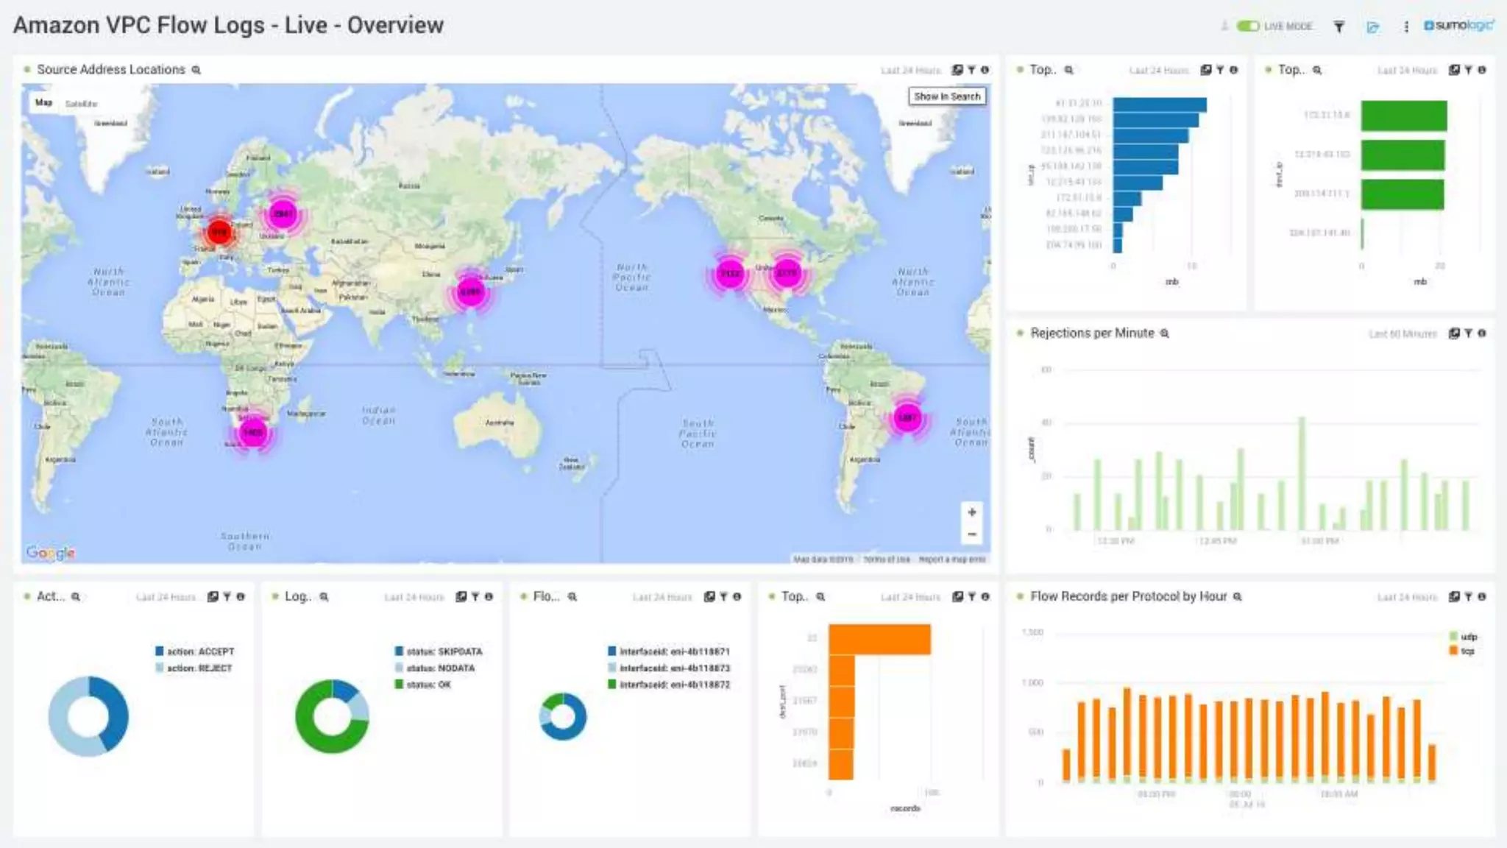This screenshot has width=1507, height=848.
Task: Click the red cluster marker over Europe
Action: (219, 233)
